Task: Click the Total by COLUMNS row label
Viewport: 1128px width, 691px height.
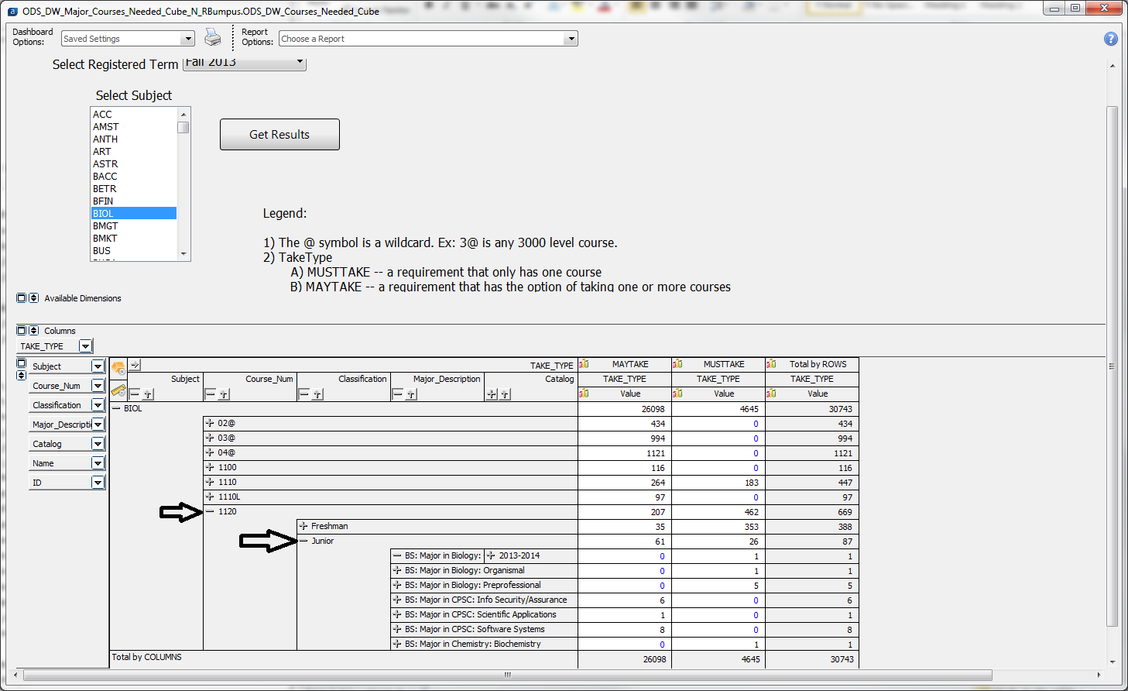Action: (146, 657)
